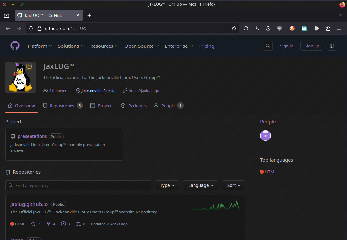This screenshot has width=347, height=240.
Task: Expand the Open Source menu
Action: pyautogui.click(x=141, y=46)
